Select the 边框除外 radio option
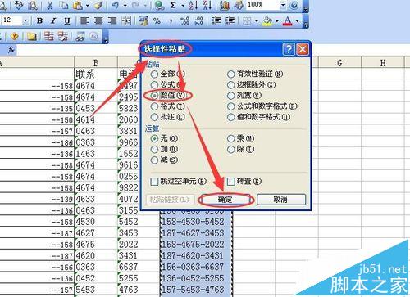This screenshot has height=297, width=410. point(231,85)
